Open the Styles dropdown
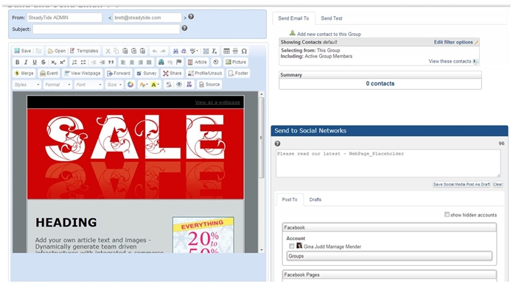This screenshot has height=290, width=516. (27, 85)
